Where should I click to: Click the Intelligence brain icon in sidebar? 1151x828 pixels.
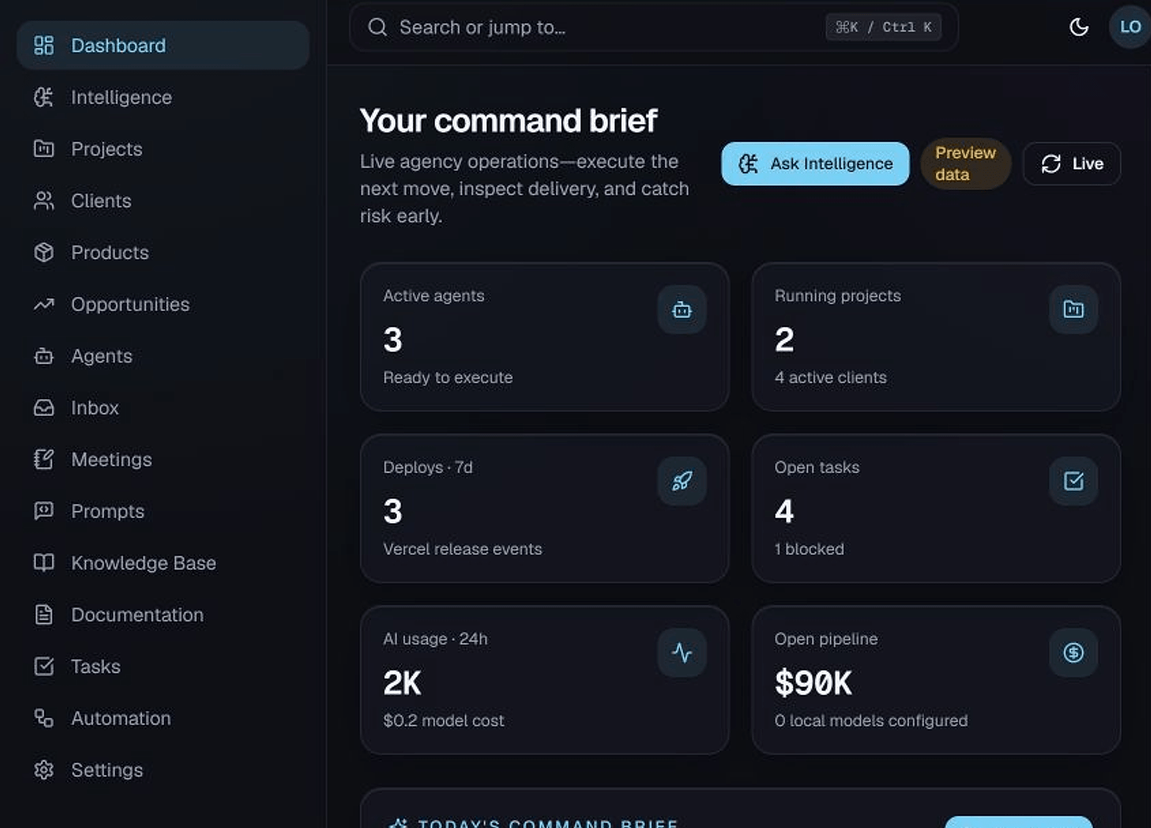pyautogui.click(x=44, y=97)
